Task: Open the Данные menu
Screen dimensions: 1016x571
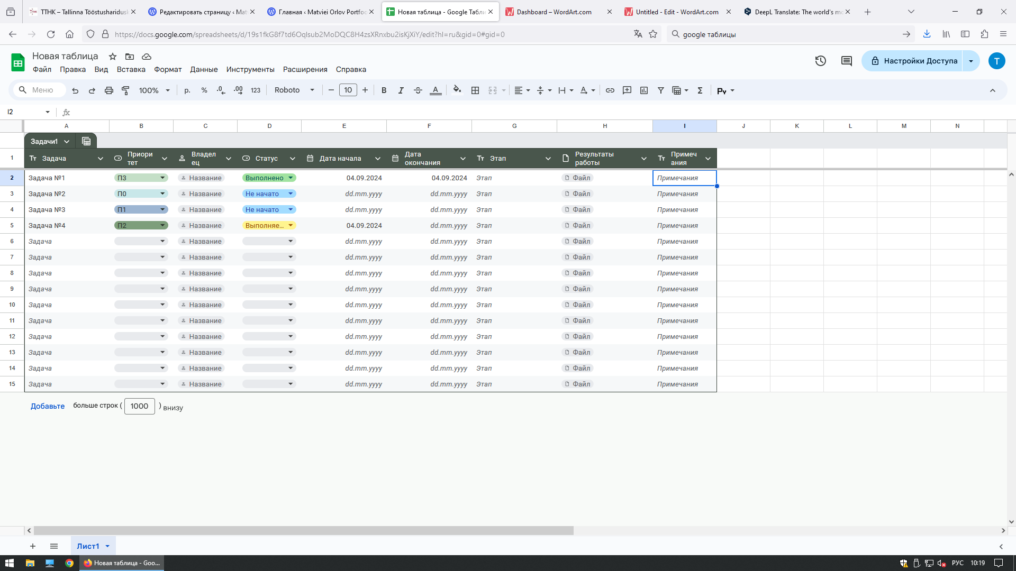Action: coord(204,69)
